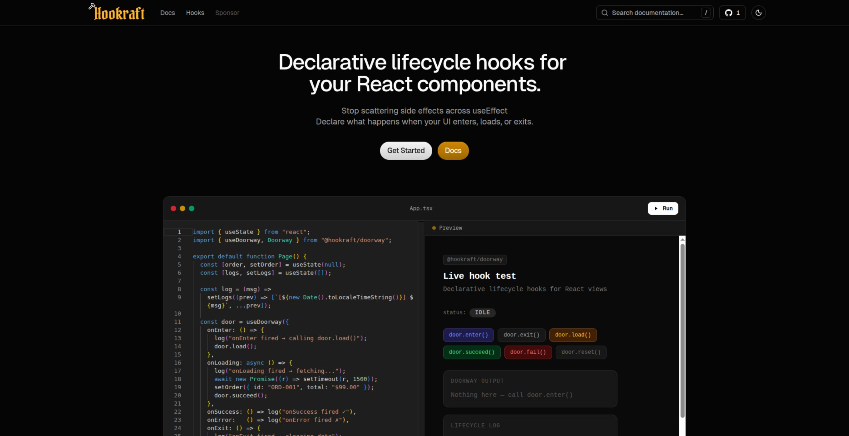This screenshot has height=436, width=849.
Task: Click the "door.succeed();" code line
Action: pos(241,396)
